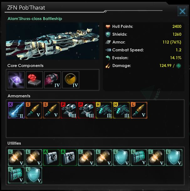Click the Hull Points heart icon
Image resolution: width=190 pixels, height=191 pixels.
(x=108, y=26)
